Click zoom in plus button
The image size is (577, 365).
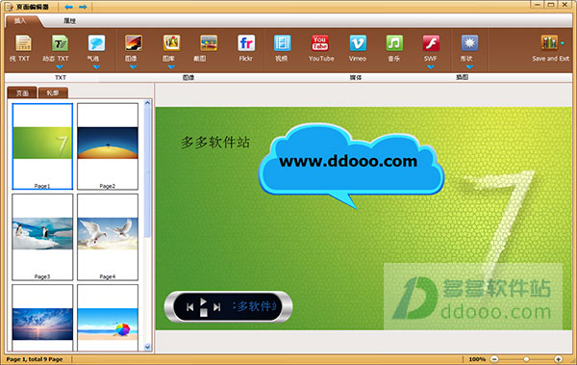[x=558, y=359]
